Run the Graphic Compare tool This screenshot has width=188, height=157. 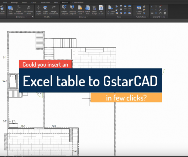click(x=64, y=10)
